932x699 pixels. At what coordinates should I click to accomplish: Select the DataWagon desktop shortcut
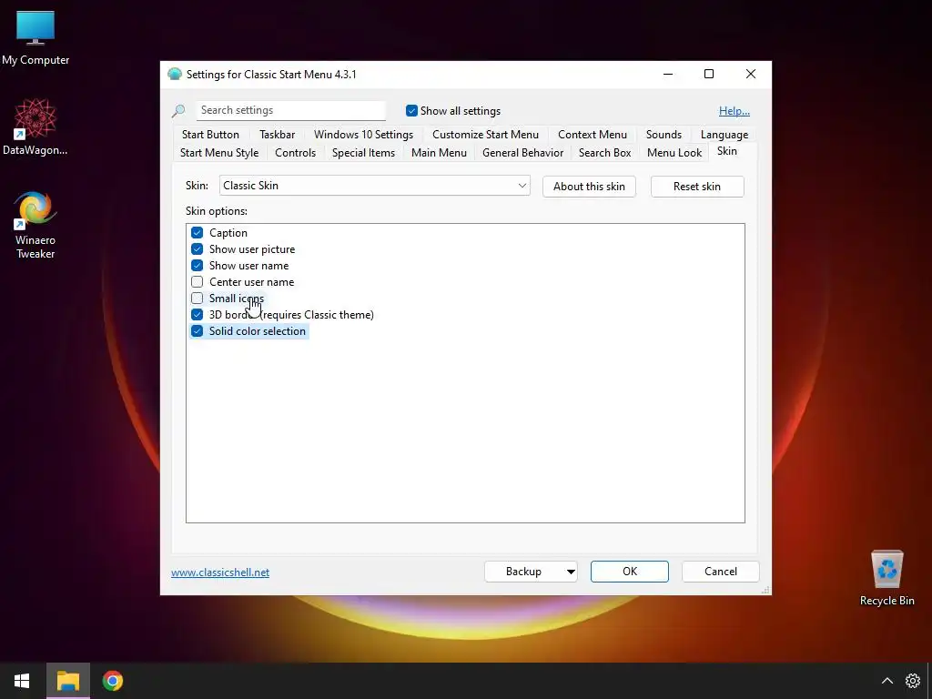35,127
